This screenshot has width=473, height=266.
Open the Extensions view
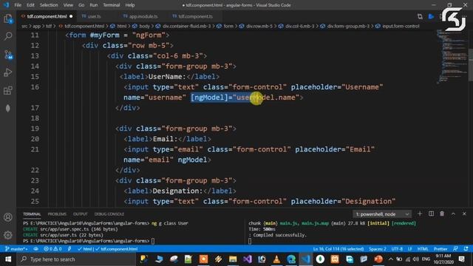coord(8,90)
